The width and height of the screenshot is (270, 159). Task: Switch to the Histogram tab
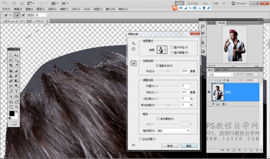point(212,23)
